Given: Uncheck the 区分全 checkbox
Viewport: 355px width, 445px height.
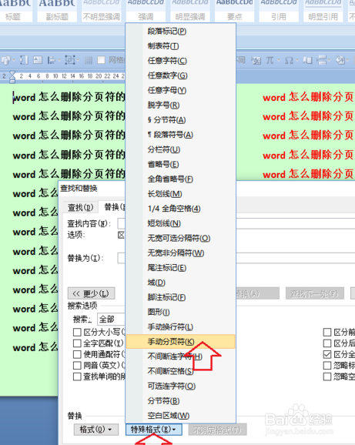Looking at the screenshot, I should 327,354.
